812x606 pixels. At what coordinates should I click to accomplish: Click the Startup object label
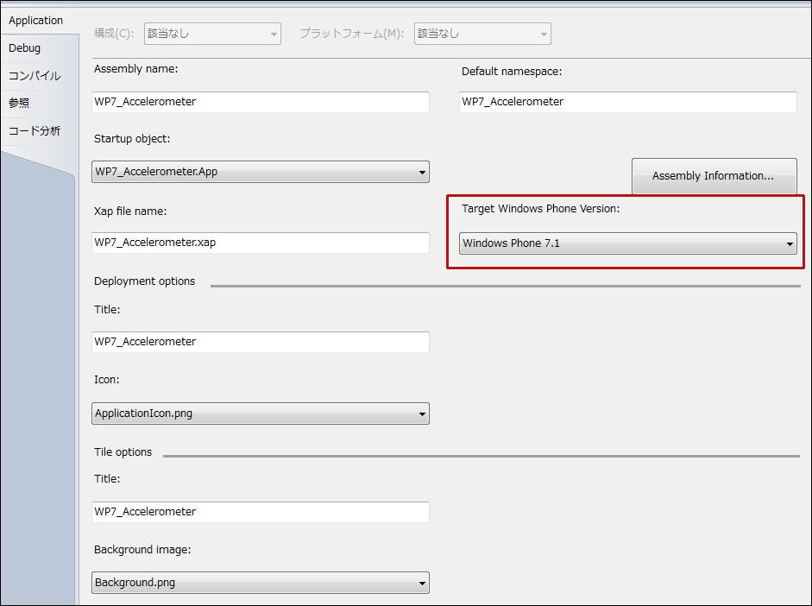tap(132, 139)
